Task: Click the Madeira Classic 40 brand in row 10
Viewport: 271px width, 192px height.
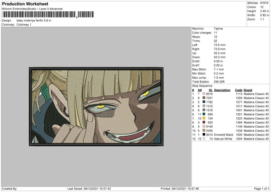Action: (x=256, y=131)
